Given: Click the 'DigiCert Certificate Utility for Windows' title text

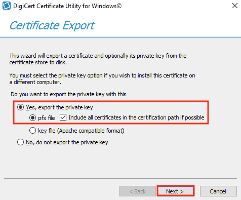Looking at the screenshot, I should 67,6.
